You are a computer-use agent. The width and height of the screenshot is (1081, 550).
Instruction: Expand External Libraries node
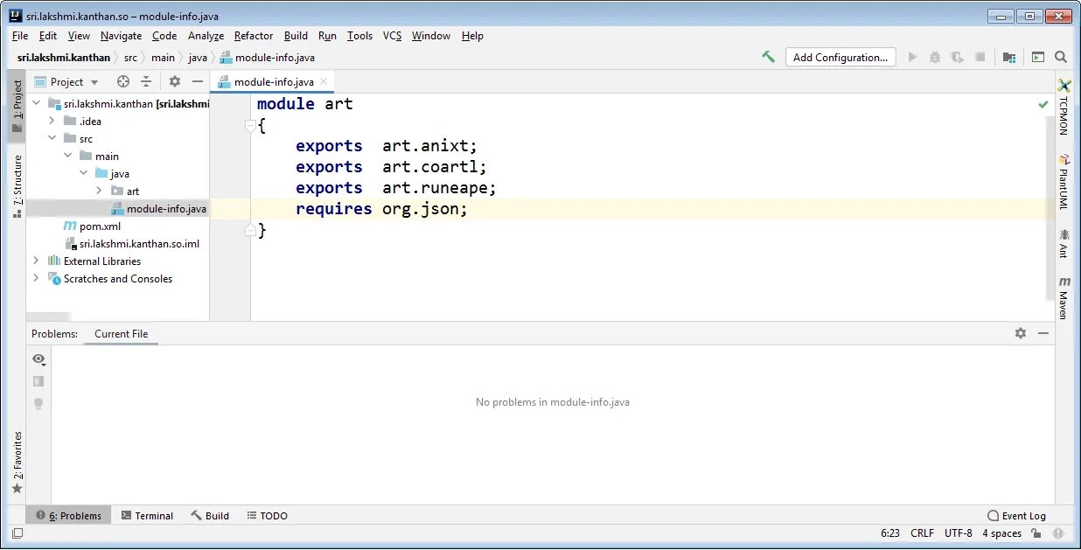pos(37,261)
